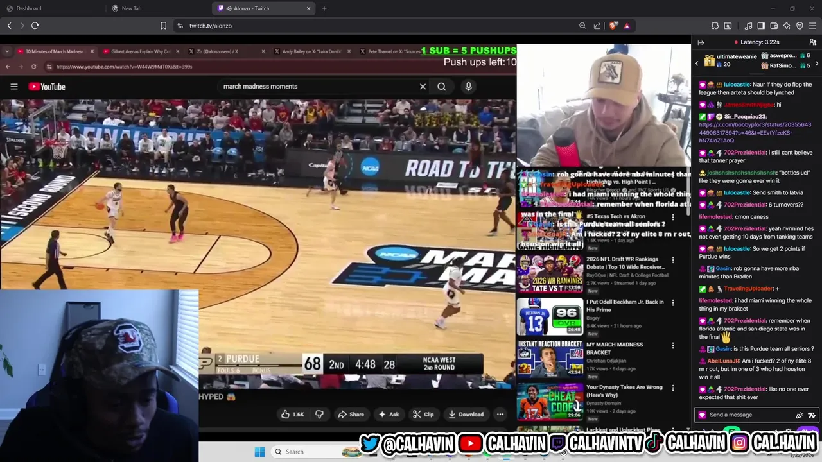Viewport: 822px width, 462px height.
Task: Open Instant Reaction Bracket video thumbnail
Action: coord(550,359)
